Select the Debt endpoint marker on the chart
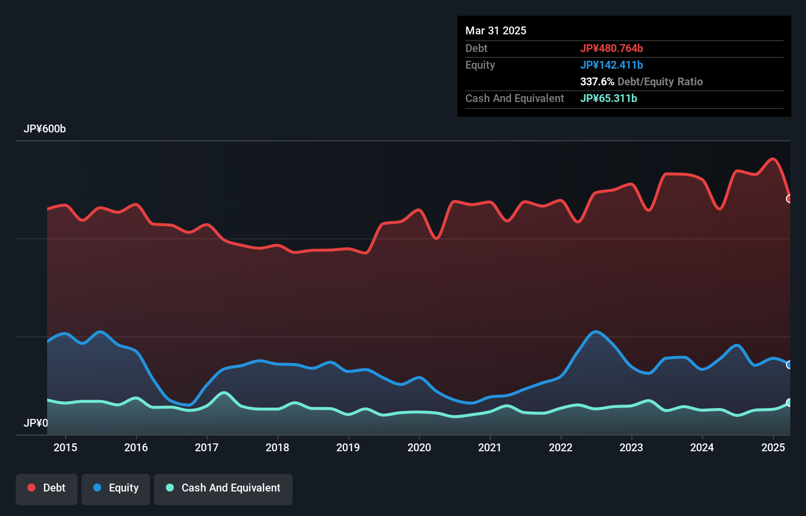The image size is (806, 516). [789, 199]
